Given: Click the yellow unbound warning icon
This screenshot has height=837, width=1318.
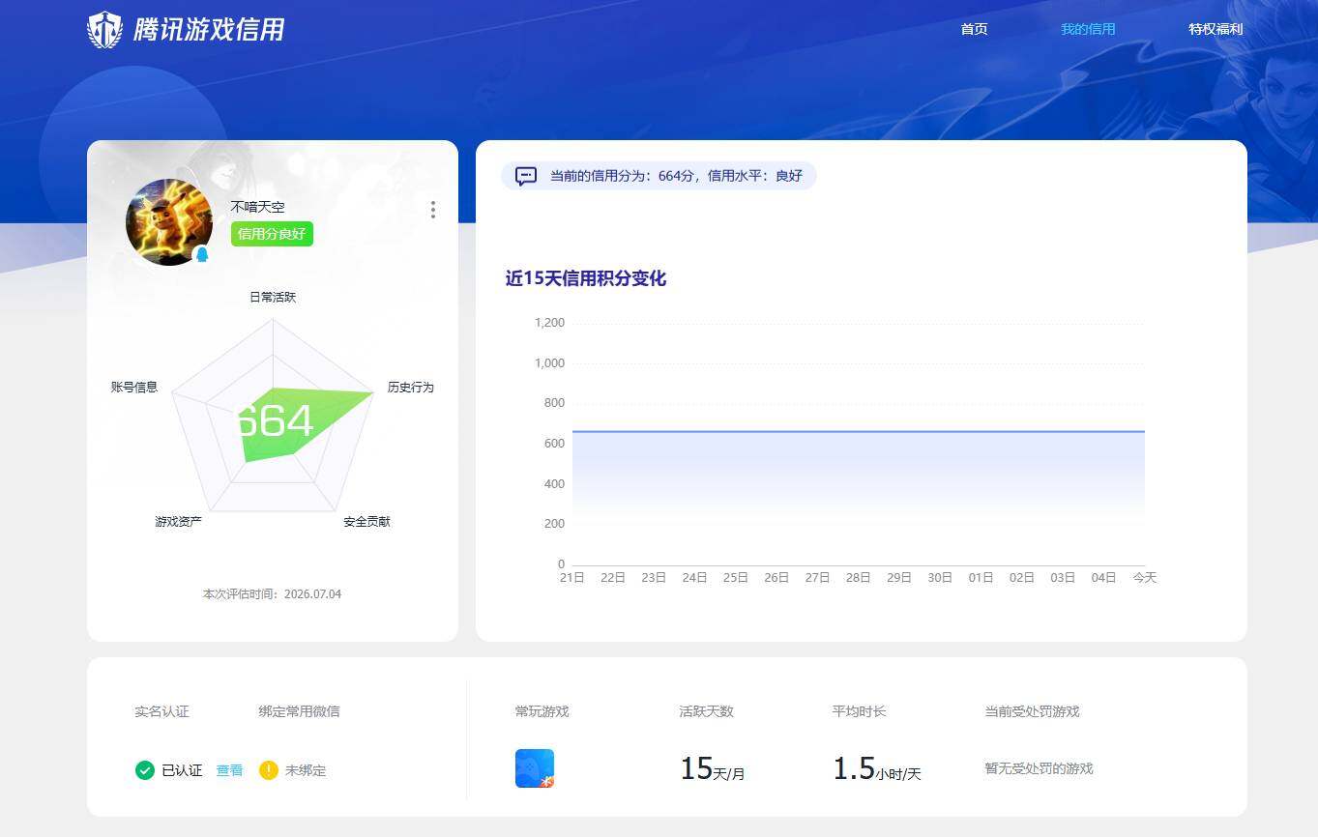Looking at the screenshot, I should point(269,770).
